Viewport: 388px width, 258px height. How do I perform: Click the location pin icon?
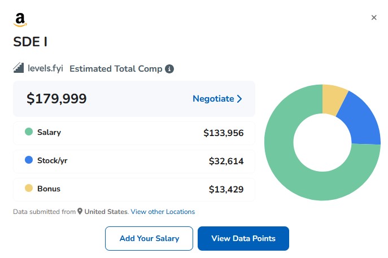(x=80, y=212)
